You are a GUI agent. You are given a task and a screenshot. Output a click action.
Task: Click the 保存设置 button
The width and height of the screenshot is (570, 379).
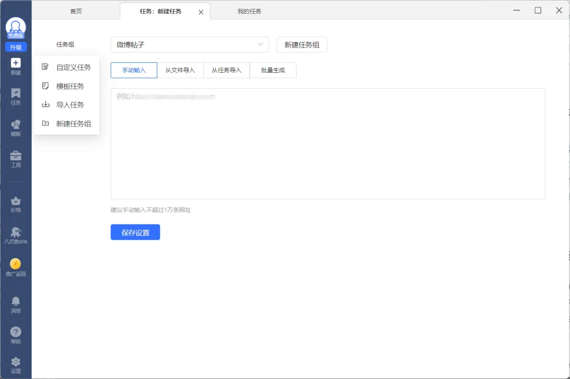[x=135, y=232]
